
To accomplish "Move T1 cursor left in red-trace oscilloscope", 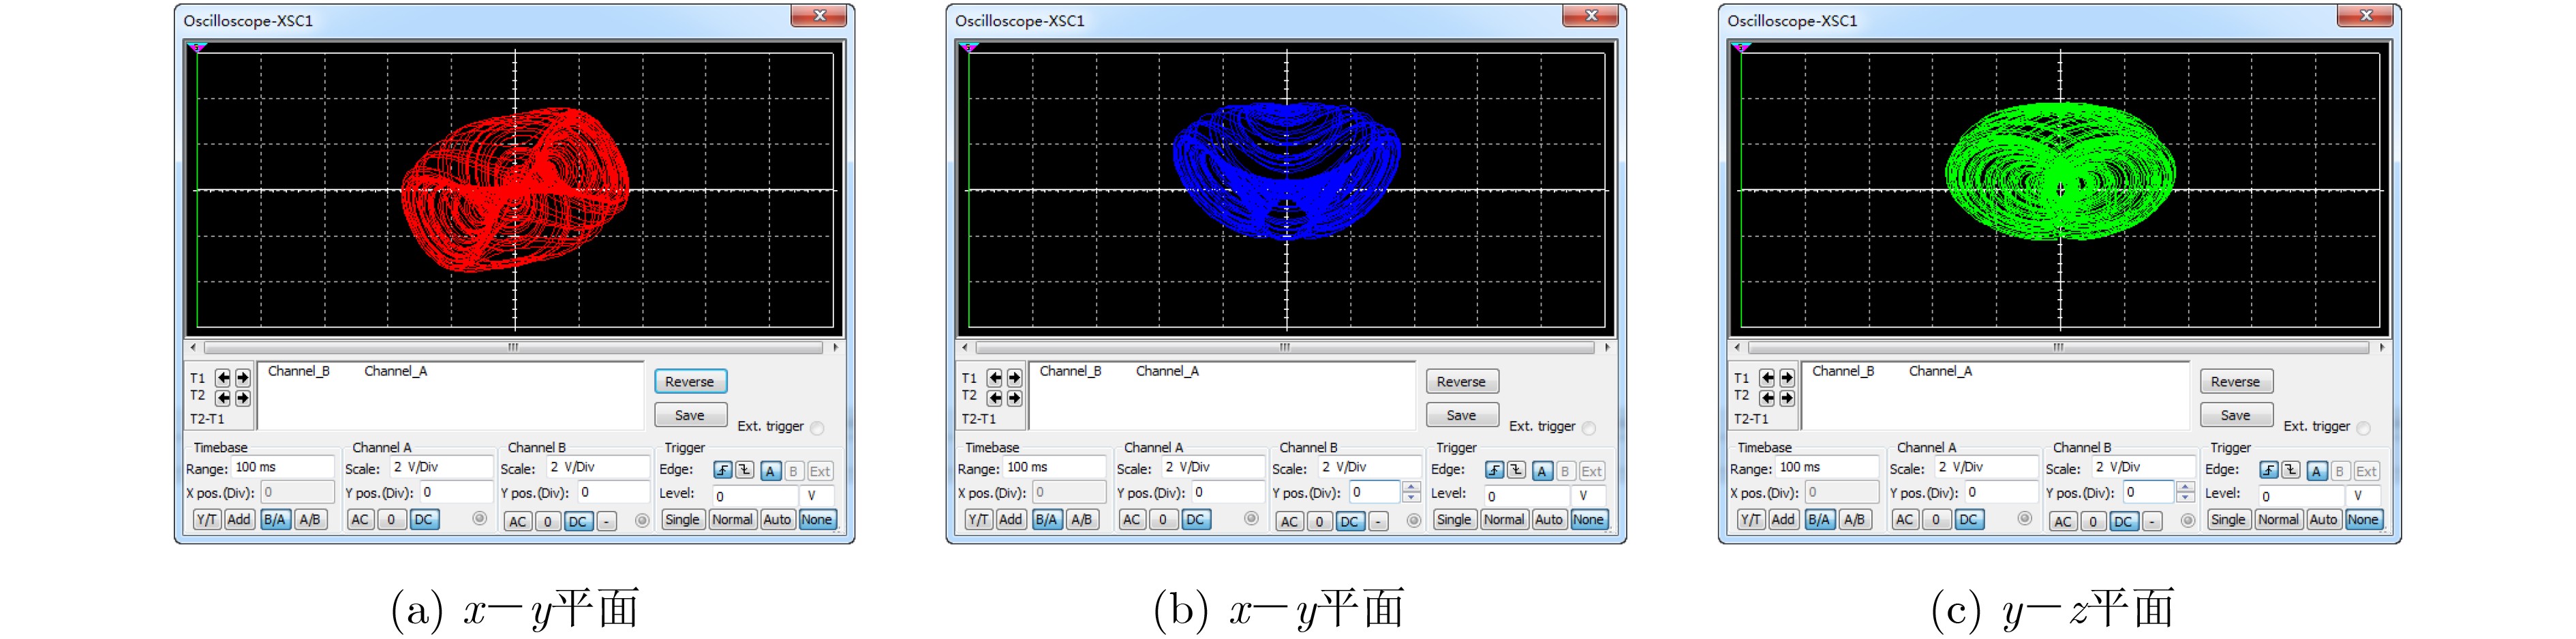I will (223, 378).
